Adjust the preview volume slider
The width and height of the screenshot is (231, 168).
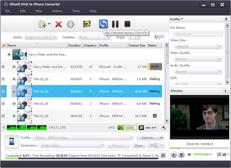206,154
